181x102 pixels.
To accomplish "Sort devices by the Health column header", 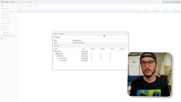I will [x=85, y=49].
